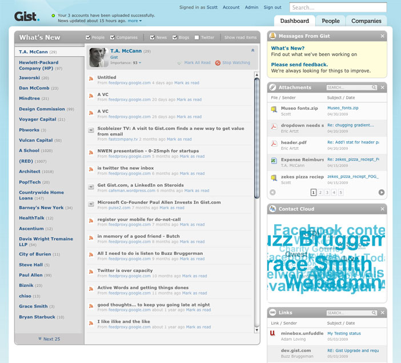Click the top Search field
401x363 pixels.
338,7
